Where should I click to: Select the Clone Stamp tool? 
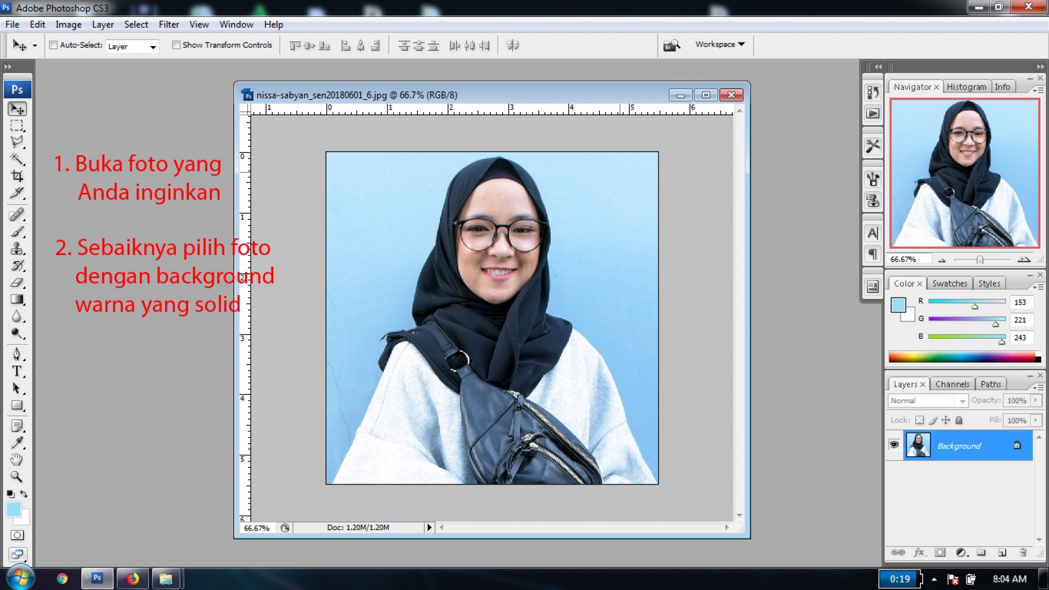coord(17,249)
